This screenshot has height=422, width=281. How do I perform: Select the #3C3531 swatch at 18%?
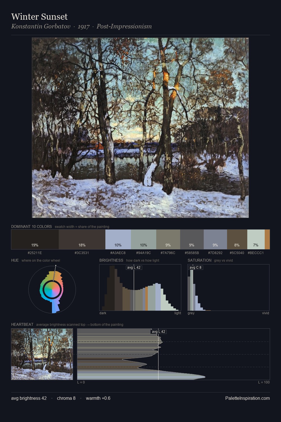(x=82, y=239)
